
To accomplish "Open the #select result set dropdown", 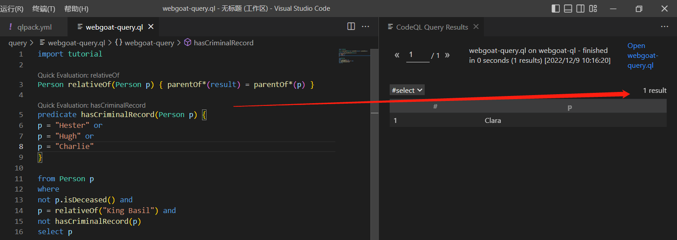I will (x=407, y=90).
